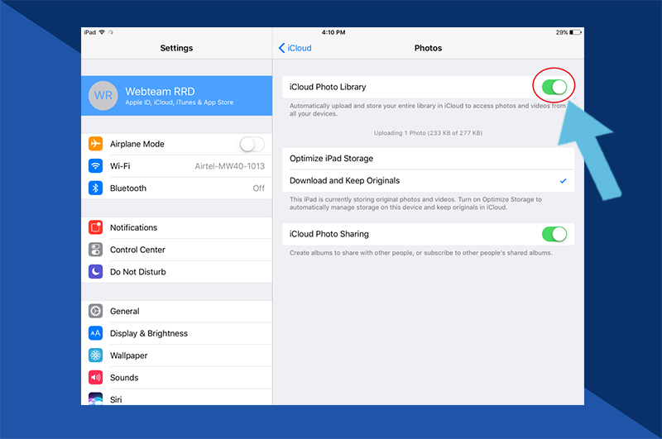
Task: Open the Control Center settings row
Action: (x=176, y=250)
